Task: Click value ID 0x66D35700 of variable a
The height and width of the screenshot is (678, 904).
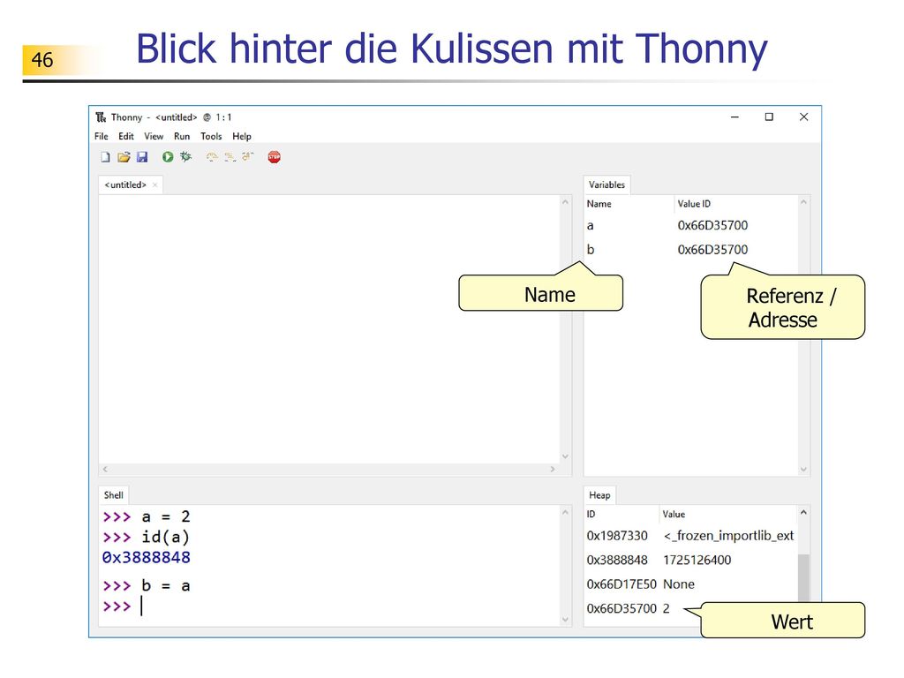Action: pyautogui.click(x=713, y=225)
